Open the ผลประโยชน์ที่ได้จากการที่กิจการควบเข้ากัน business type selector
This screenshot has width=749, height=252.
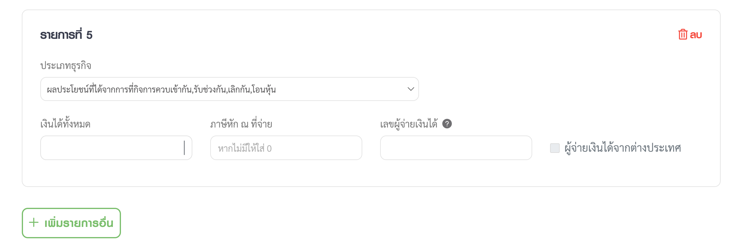coord(229,89)
